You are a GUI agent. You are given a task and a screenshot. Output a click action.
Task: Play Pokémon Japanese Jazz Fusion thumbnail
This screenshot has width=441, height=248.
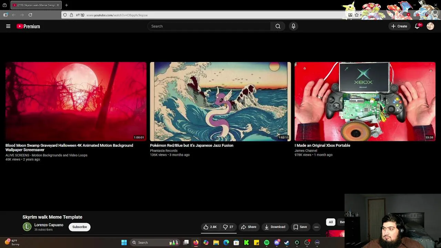point(220,102)
